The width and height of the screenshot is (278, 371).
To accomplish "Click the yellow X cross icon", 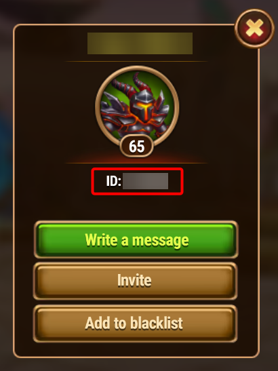I will point(254,28).
